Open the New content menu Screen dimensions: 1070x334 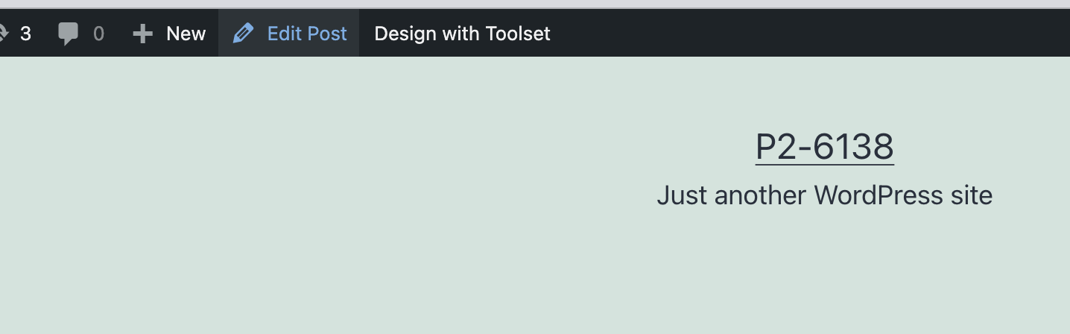pos(169,34)
